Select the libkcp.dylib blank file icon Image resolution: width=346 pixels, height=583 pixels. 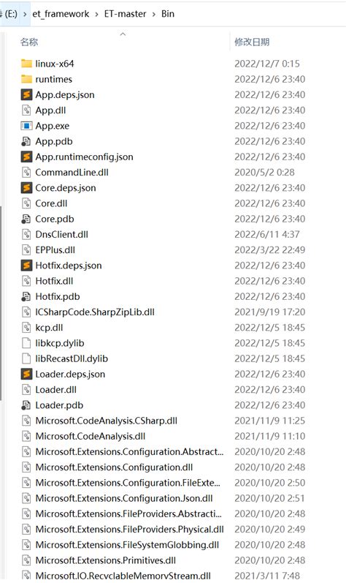point(26,343)
